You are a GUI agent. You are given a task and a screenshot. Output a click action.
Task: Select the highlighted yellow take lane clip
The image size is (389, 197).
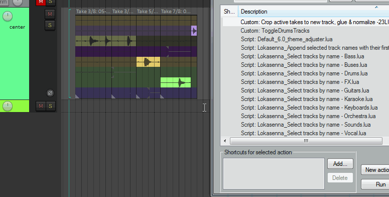[148, 62]
